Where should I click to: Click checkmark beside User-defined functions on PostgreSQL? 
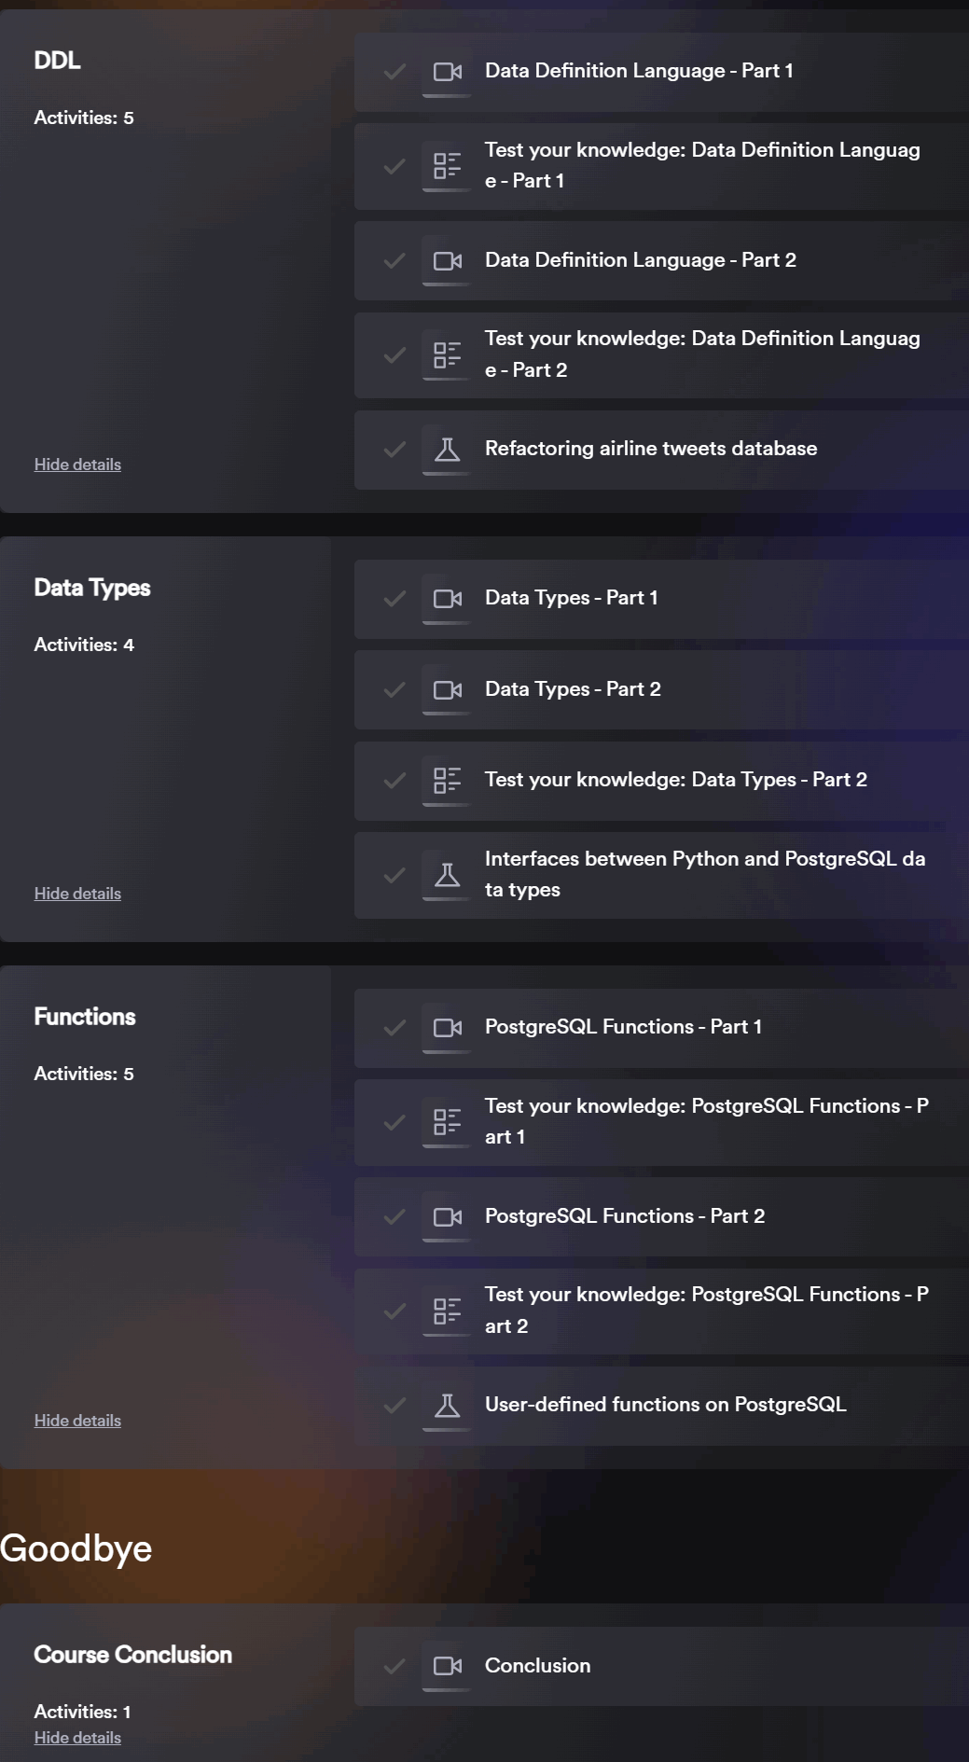coord(395,1406)
